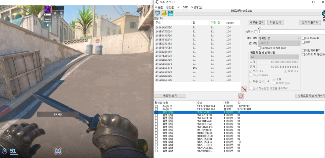Click the 다음 검색 button
Screen dimensions: 325x158
[275, 22]
